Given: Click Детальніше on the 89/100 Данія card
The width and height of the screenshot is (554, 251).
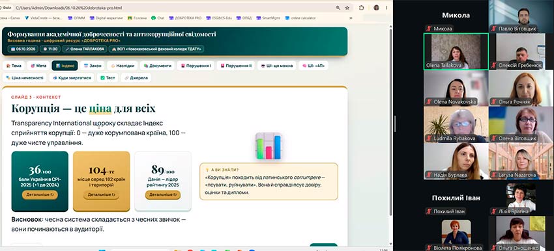Looking at the screenshot, I should tap(162, 194).
